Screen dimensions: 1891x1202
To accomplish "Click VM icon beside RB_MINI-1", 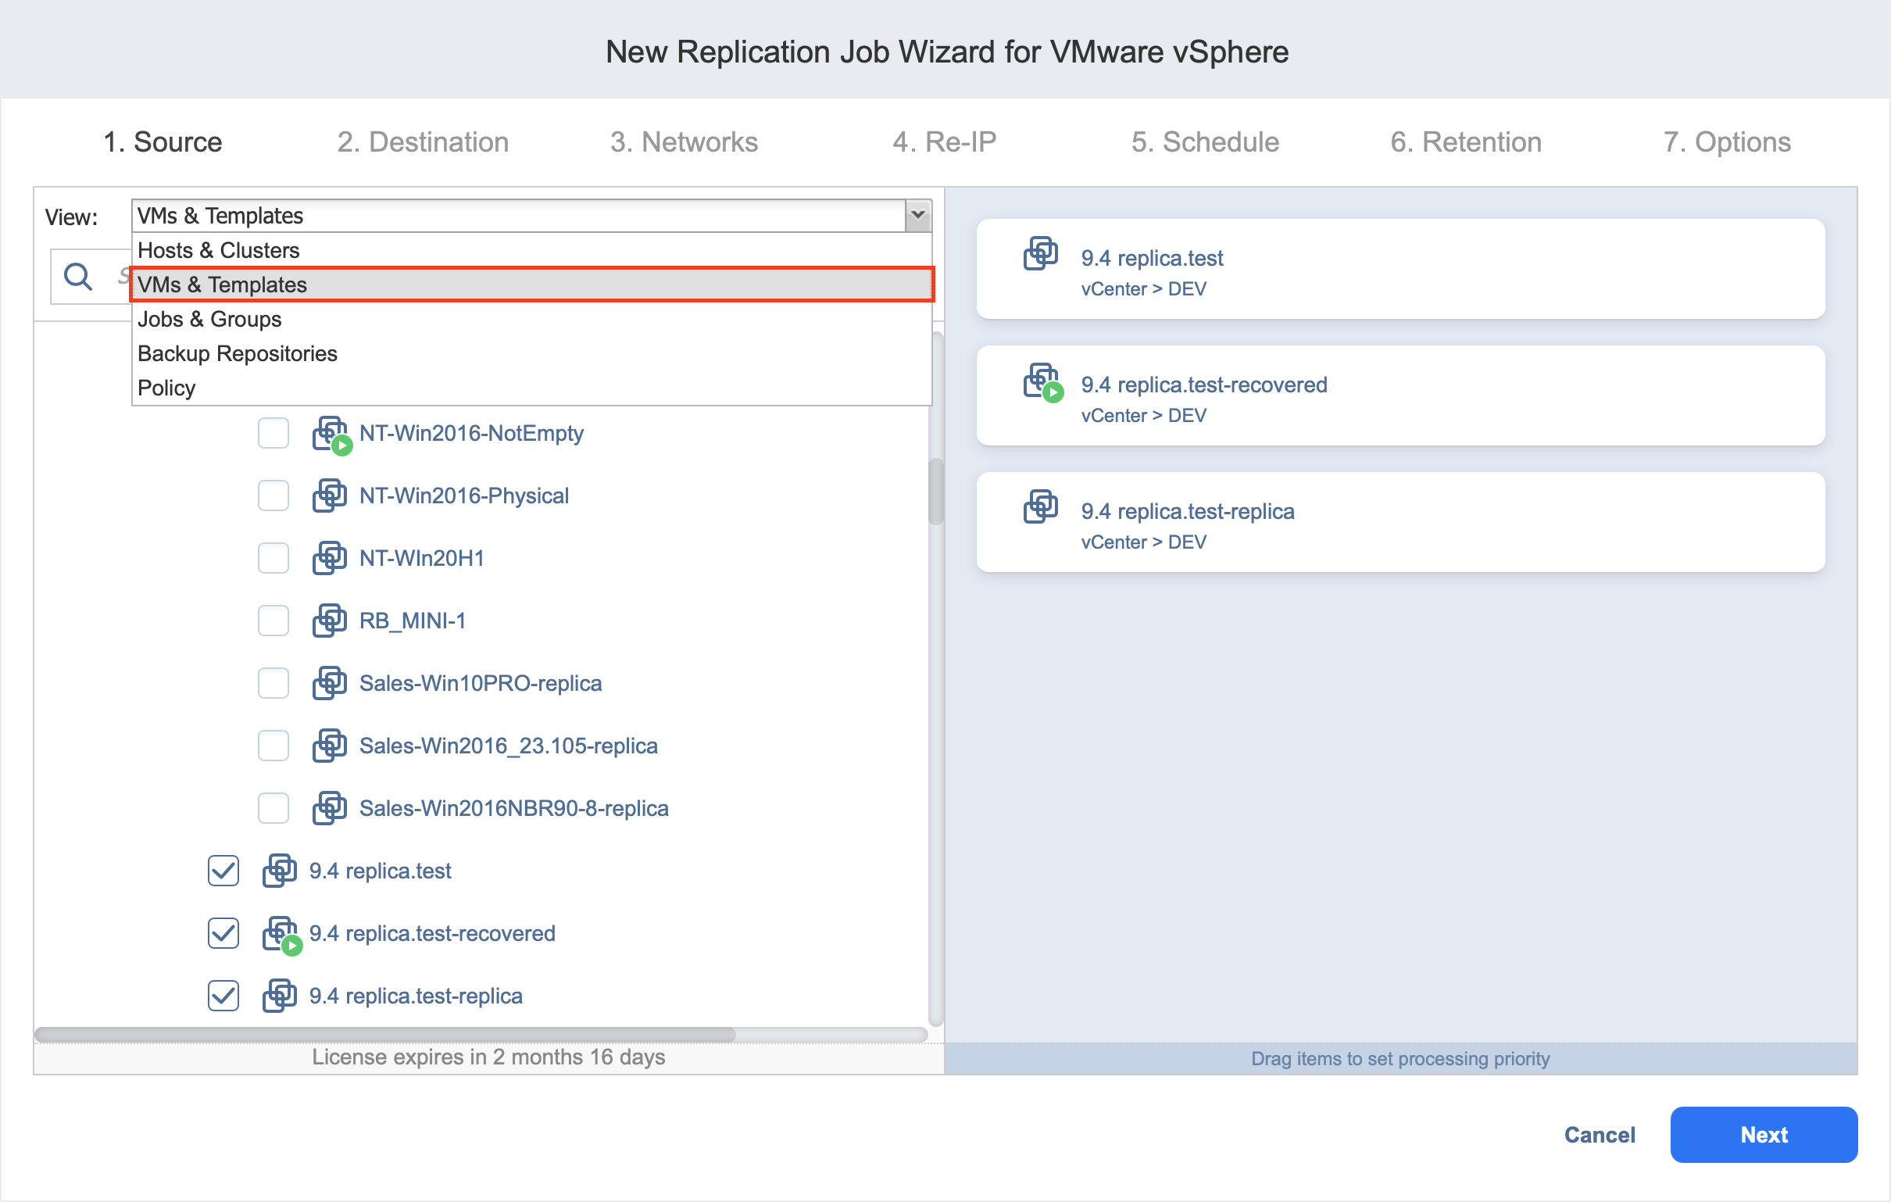I will click(x=329, y=621).
